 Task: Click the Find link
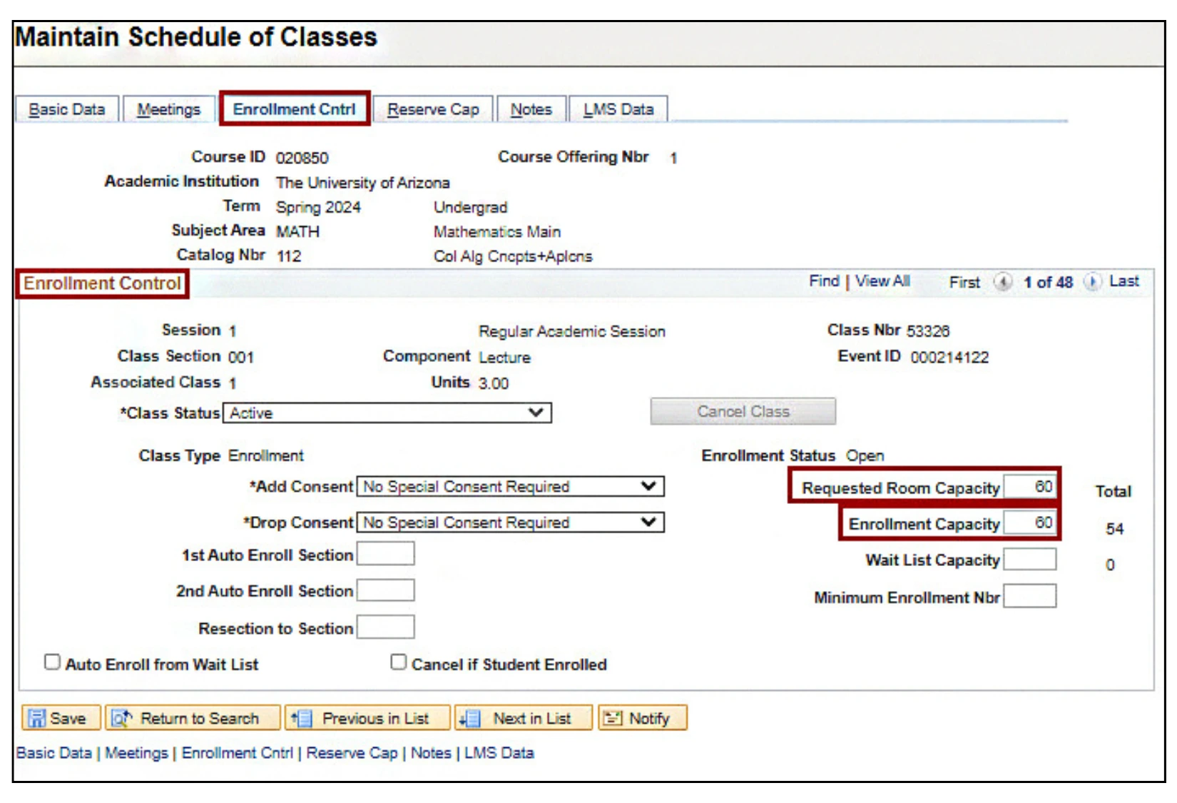coord(824,281)
